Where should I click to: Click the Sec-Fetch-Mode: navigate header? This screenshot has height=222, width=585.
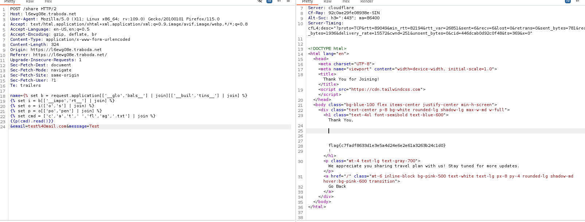(x=40, y=70)
